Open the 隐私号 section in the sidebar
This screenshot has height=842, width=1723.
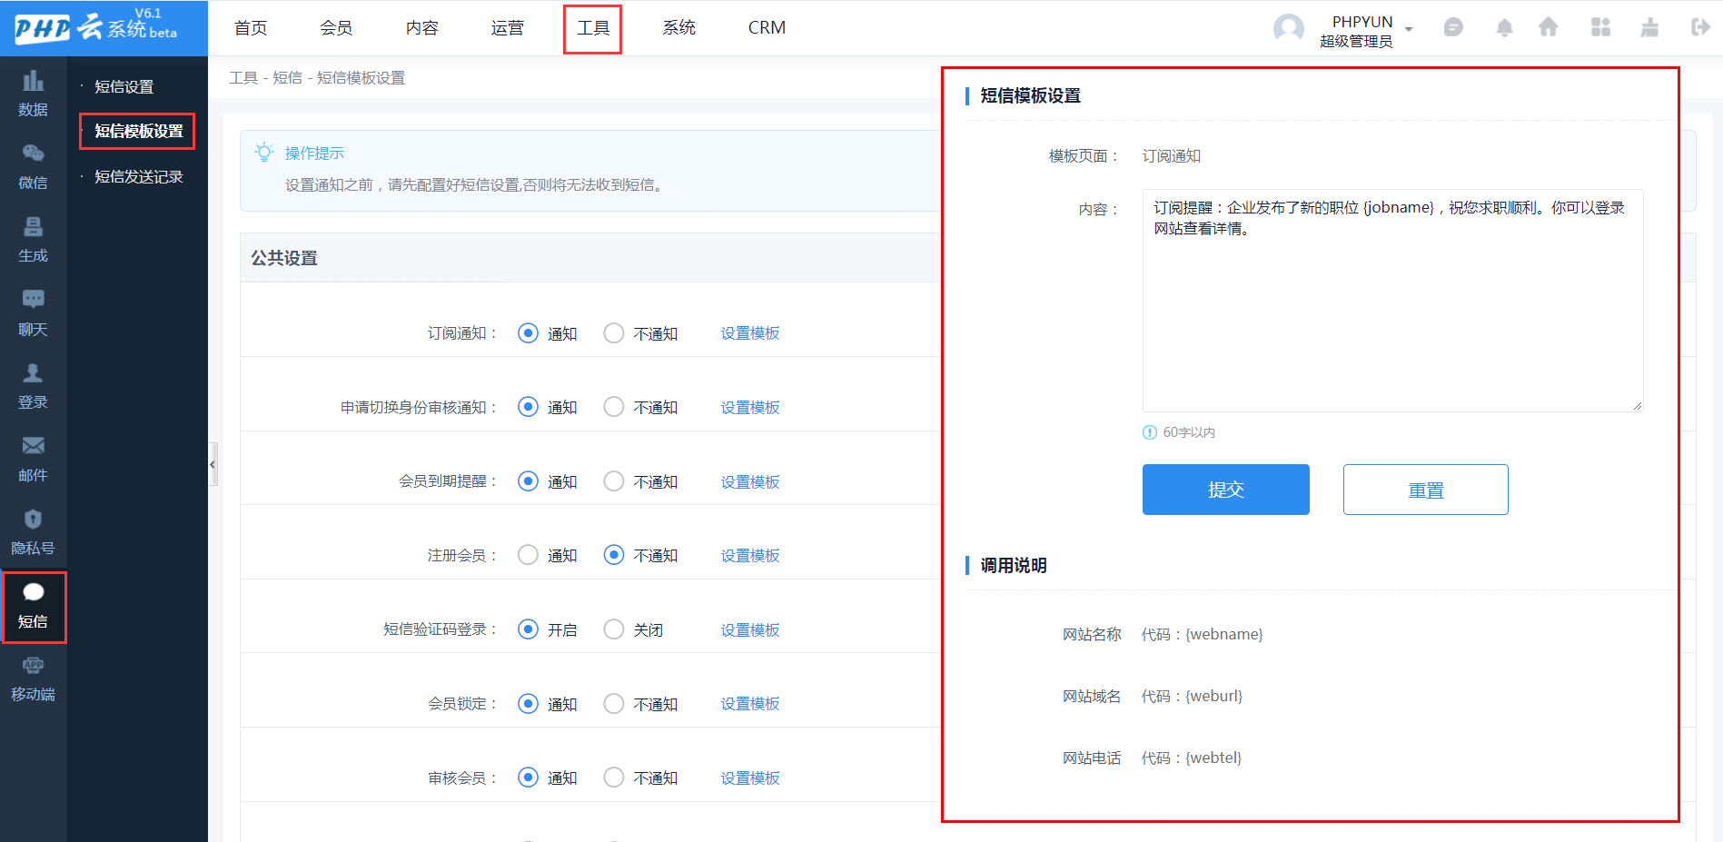tap(33, 533)
